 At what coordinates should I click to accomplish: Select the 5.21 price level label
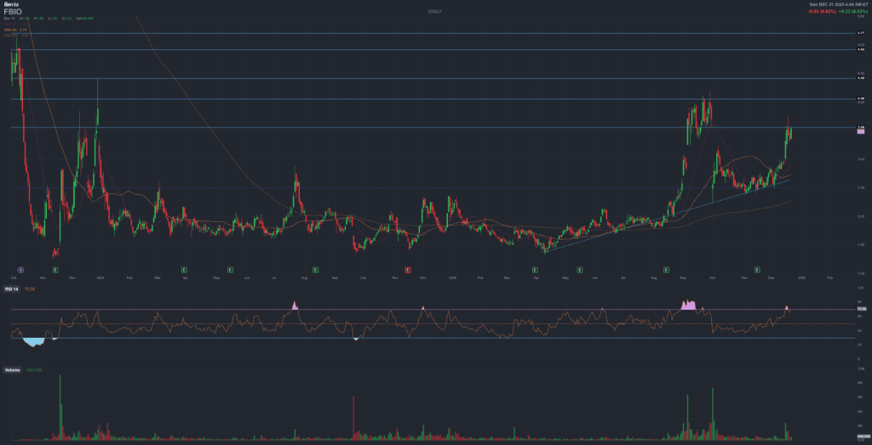pyautogui.click(x=860, y=33)
